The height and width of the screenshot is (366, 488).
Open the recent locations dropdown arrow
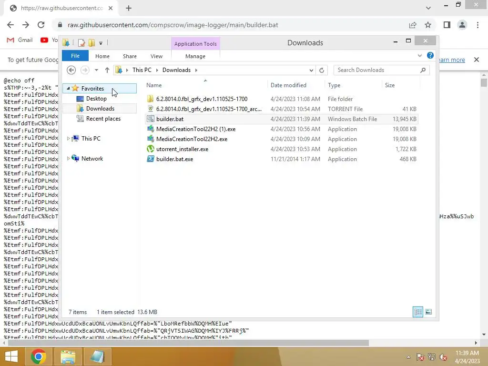[96, 70]
